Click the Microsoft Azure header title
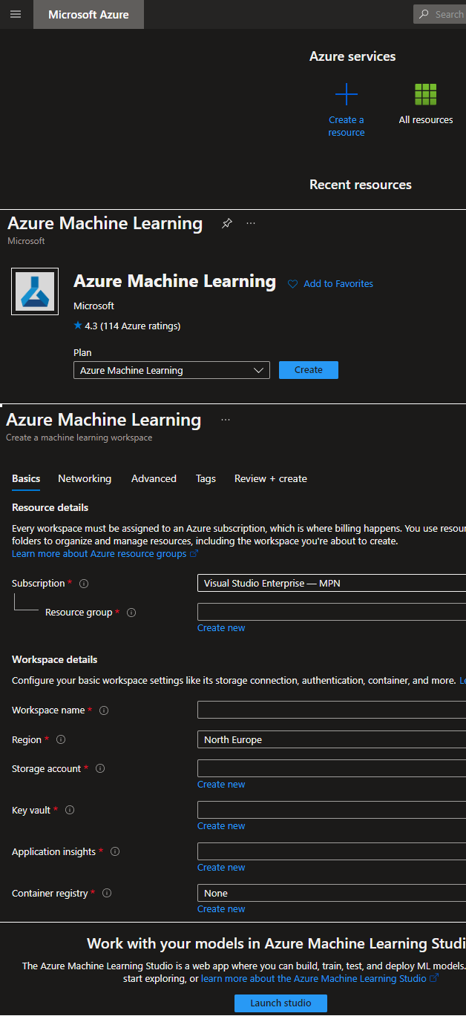 pos(88,14)
